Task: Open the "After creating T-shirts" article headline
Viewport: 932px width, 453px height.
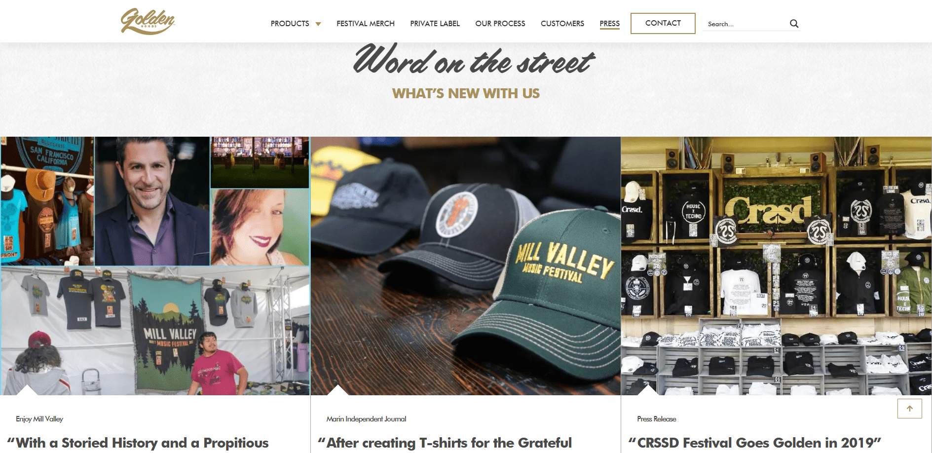Action: [445, 443]
